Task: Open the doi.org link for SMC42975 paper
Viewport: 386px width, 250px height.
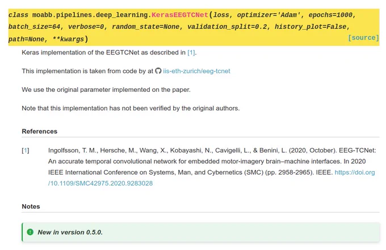Action: (212, 178)
